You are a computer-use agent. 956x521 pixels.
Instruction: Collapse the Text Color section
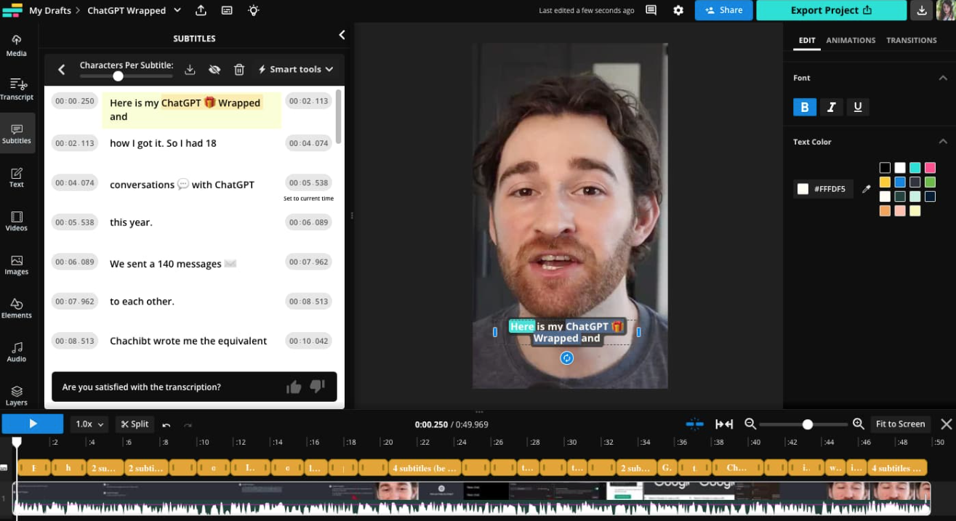[x=943, y=142]
